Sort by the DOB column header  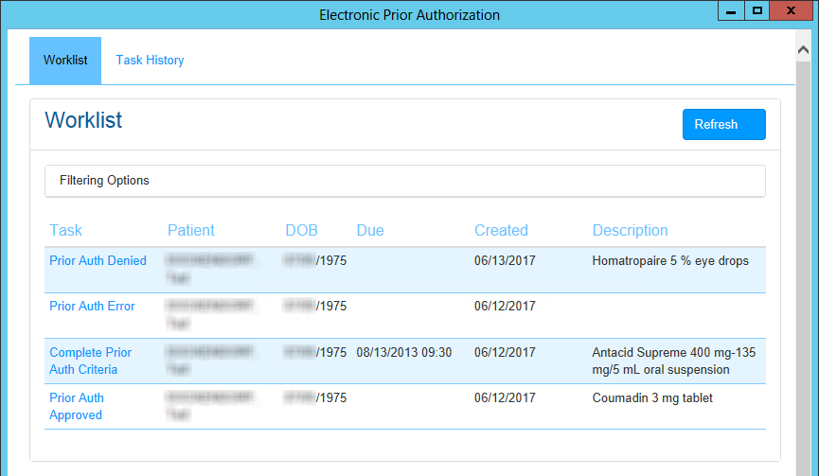pos(301,230)
